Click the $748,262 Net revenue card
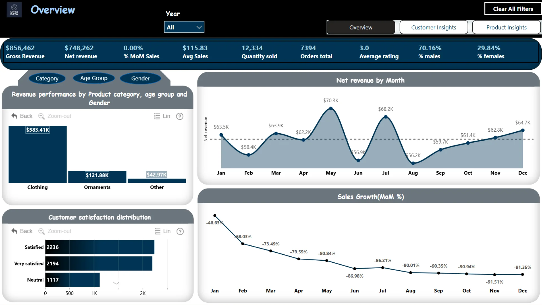The height and width of the screenshot is (305, 542). [x=81, y=52]
